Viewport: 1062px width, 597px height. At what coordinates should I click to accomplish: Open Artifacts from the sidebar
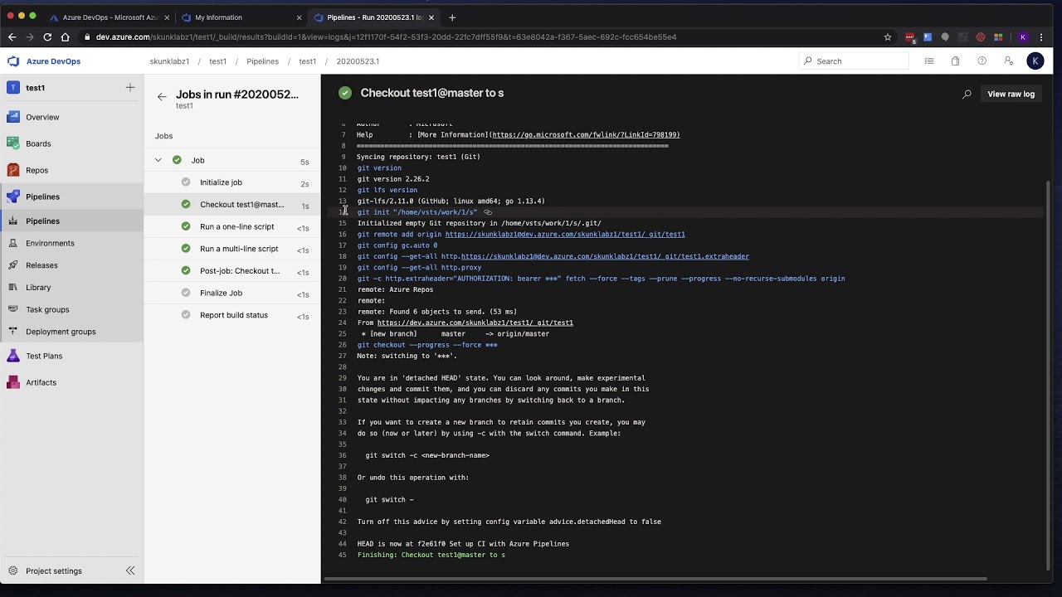click(x=41, y=382)
